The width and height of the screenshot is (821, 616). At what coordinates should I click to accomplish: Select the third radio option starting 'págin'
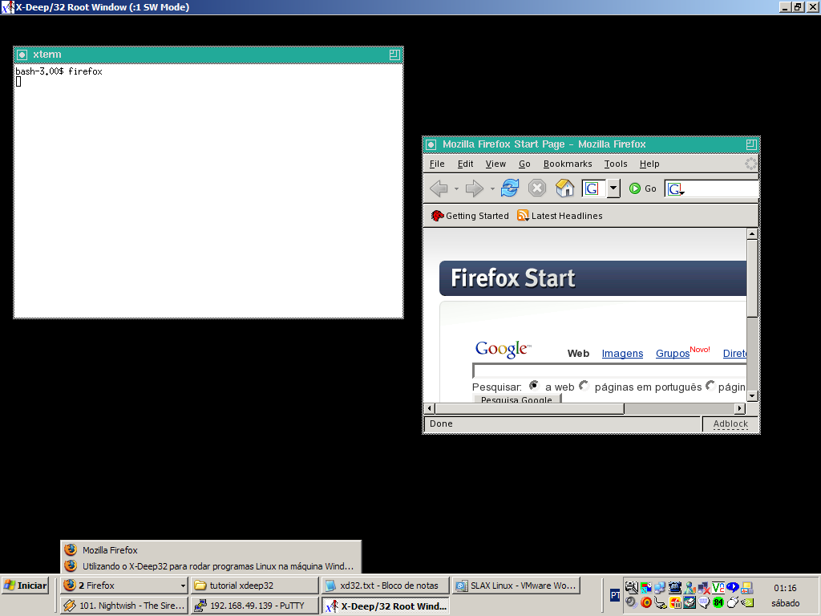pos(710,386)
